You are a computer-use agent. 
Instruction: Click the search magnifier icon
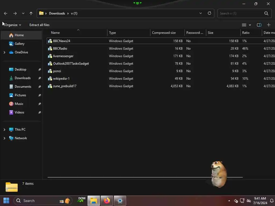coord(266,13)
